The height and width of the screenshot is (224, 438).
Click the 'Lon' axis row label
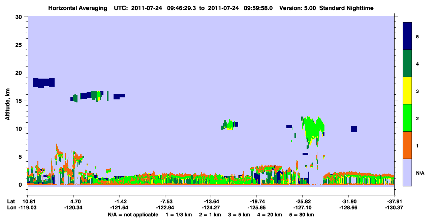pos(11,208)
